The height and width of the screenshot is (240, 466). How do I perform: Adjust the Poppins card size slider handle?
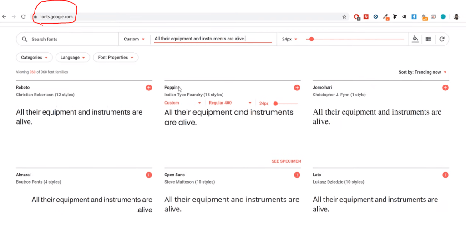tap(275, 103)
